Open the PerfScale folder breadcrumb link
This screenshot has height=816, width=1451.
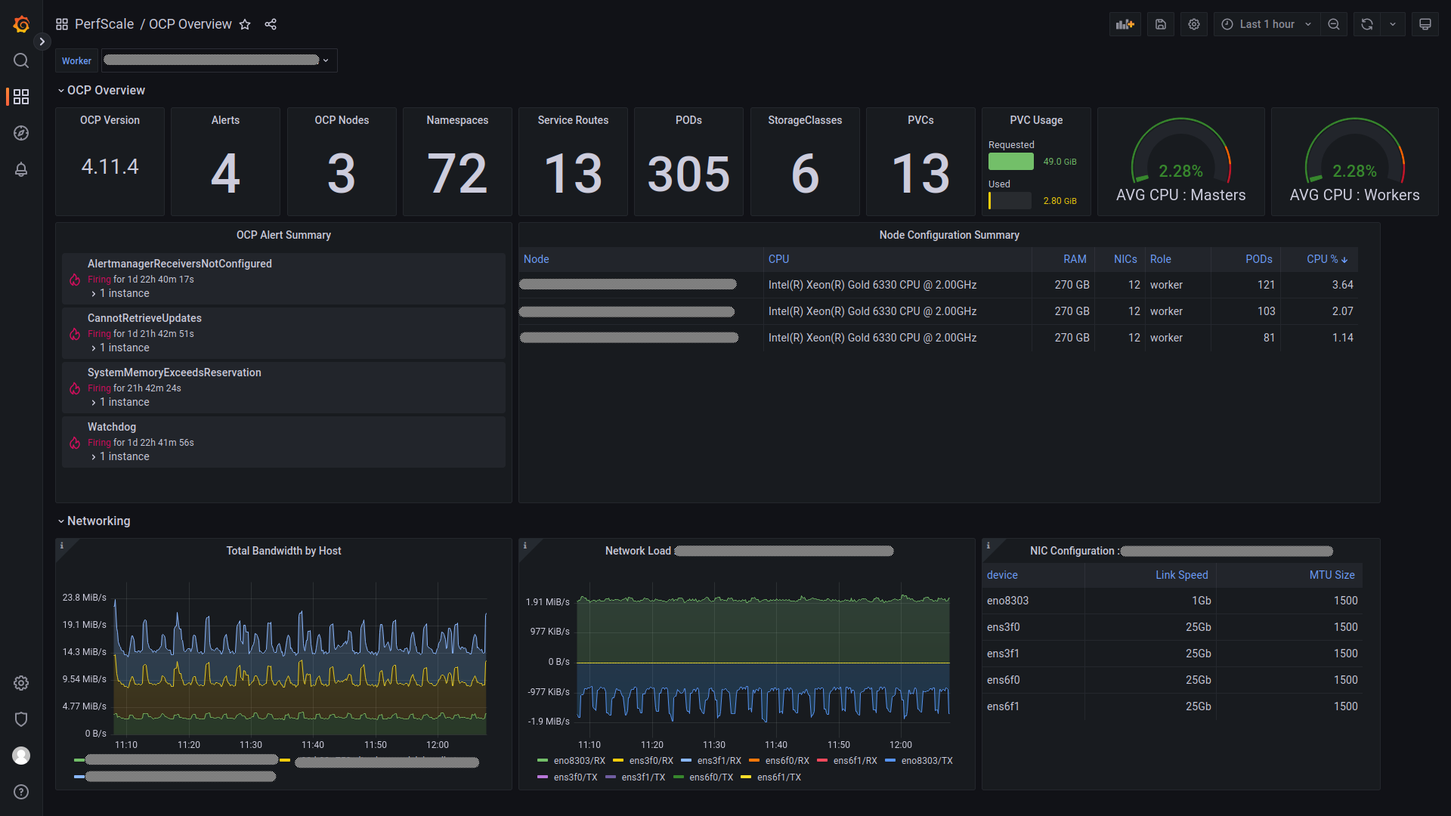pos(104,24)
